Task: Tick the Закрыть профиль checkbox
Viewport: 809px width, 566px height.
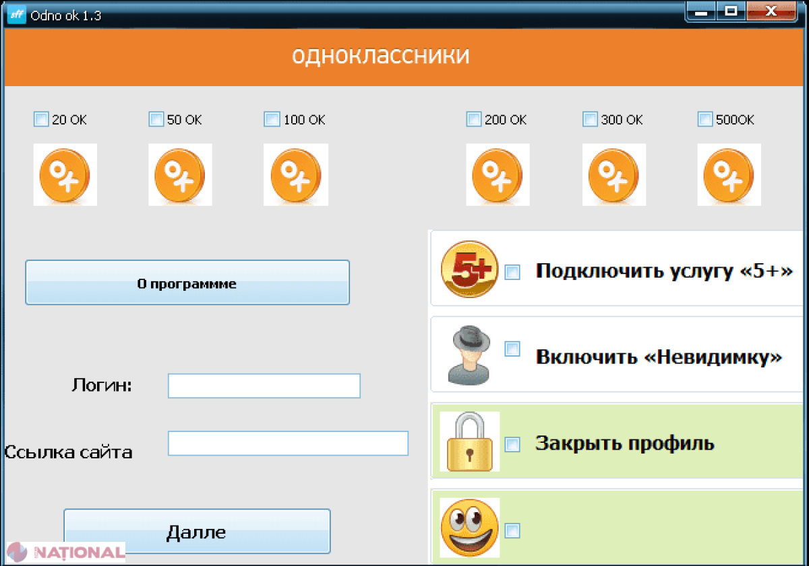Action: tap(512, 444)
